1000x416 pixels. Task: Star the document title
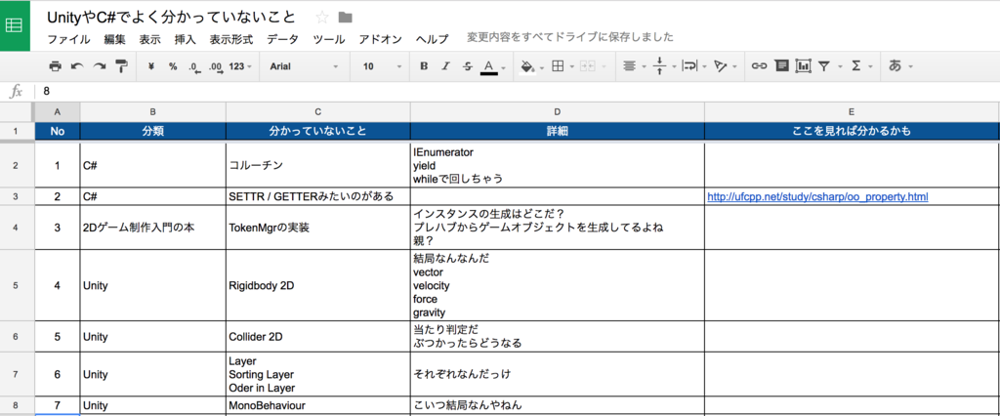pos(322,17)
